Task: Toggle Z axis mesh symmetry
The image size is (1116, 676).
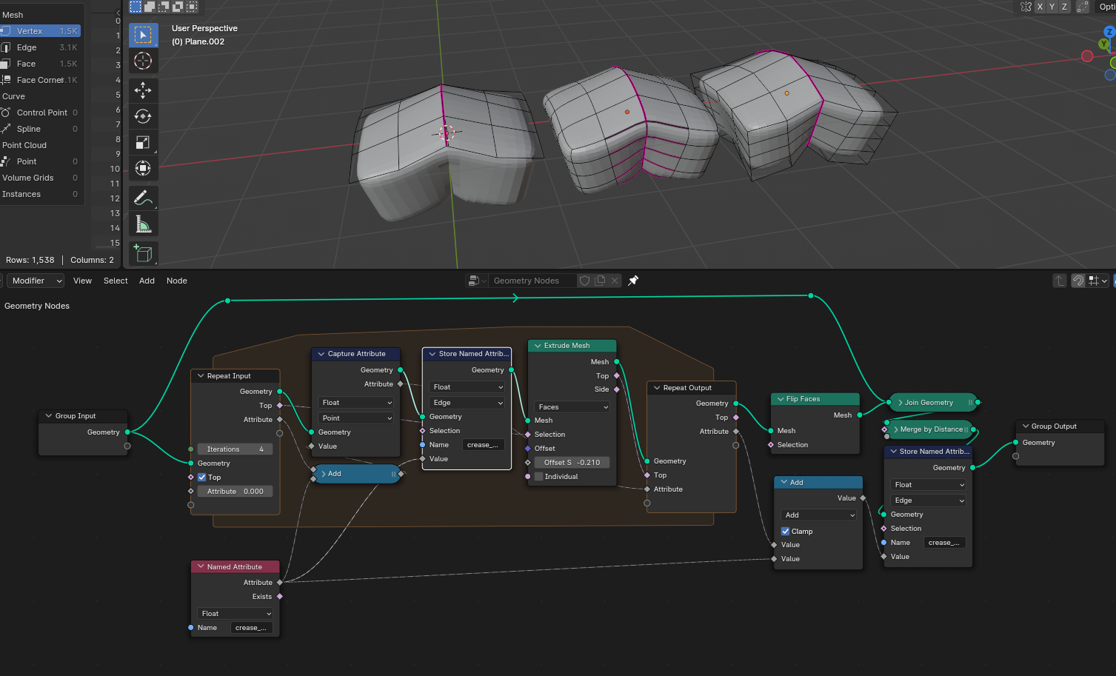Action: (x=1064, y=7)
